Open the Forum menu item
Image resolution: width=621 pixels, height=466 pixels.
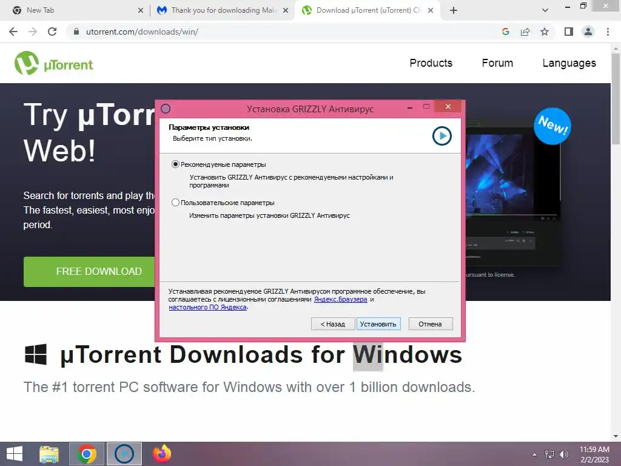click(497, 63)
